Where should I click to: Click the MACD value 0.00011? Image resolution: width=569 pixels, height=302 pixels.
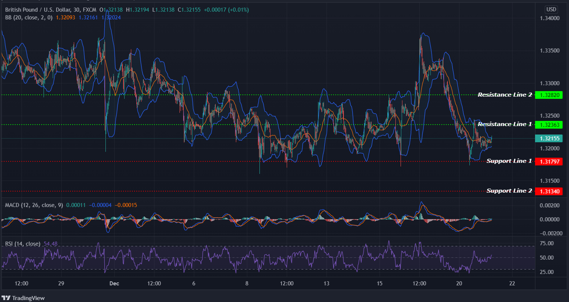coord(76,205)
